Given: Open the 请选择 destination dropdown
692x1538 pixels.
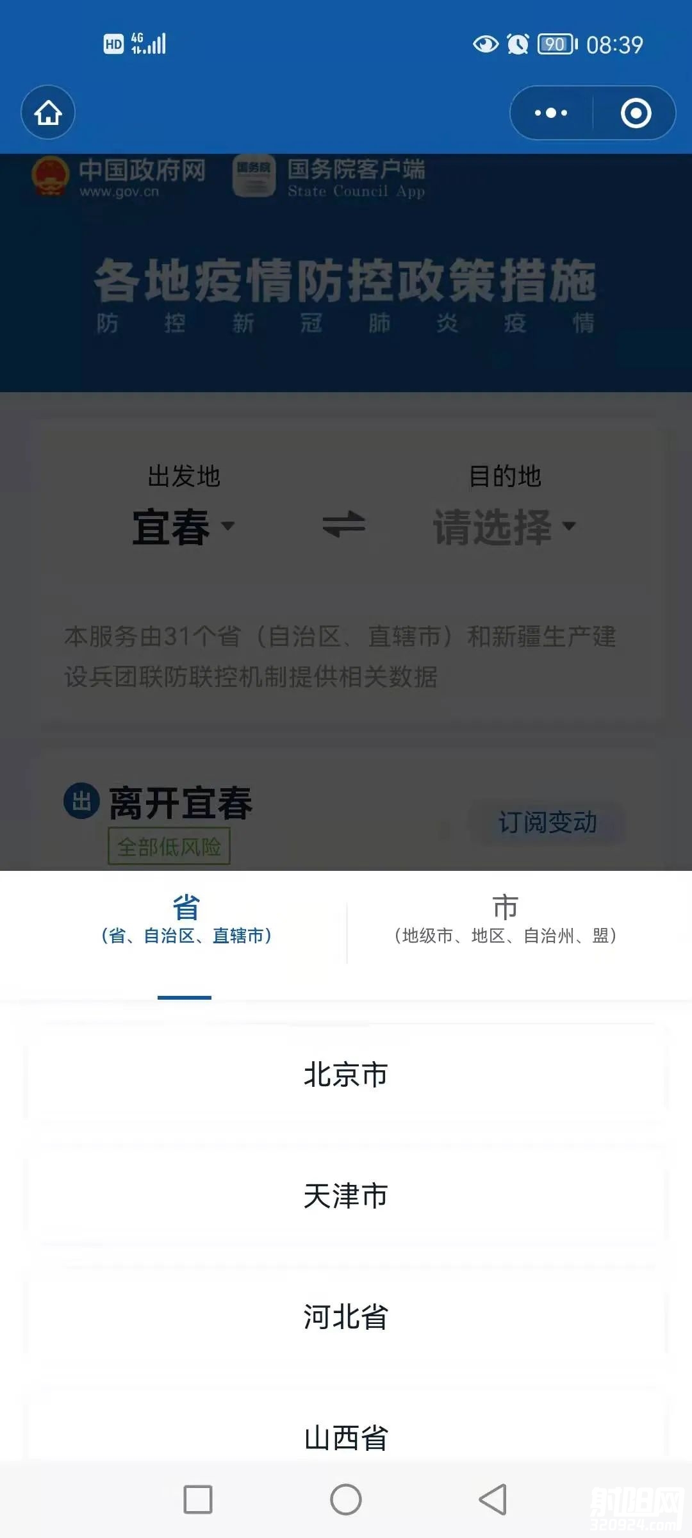Looking at the screenshot, I should point(505,527).
